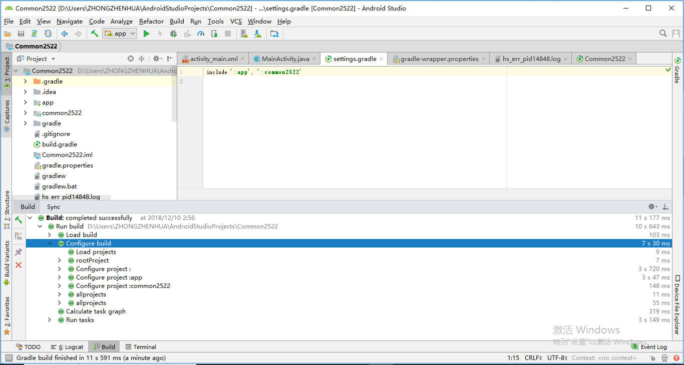
Task: Open the 6: Logcat tool window
Action: (x=67, y=347)
